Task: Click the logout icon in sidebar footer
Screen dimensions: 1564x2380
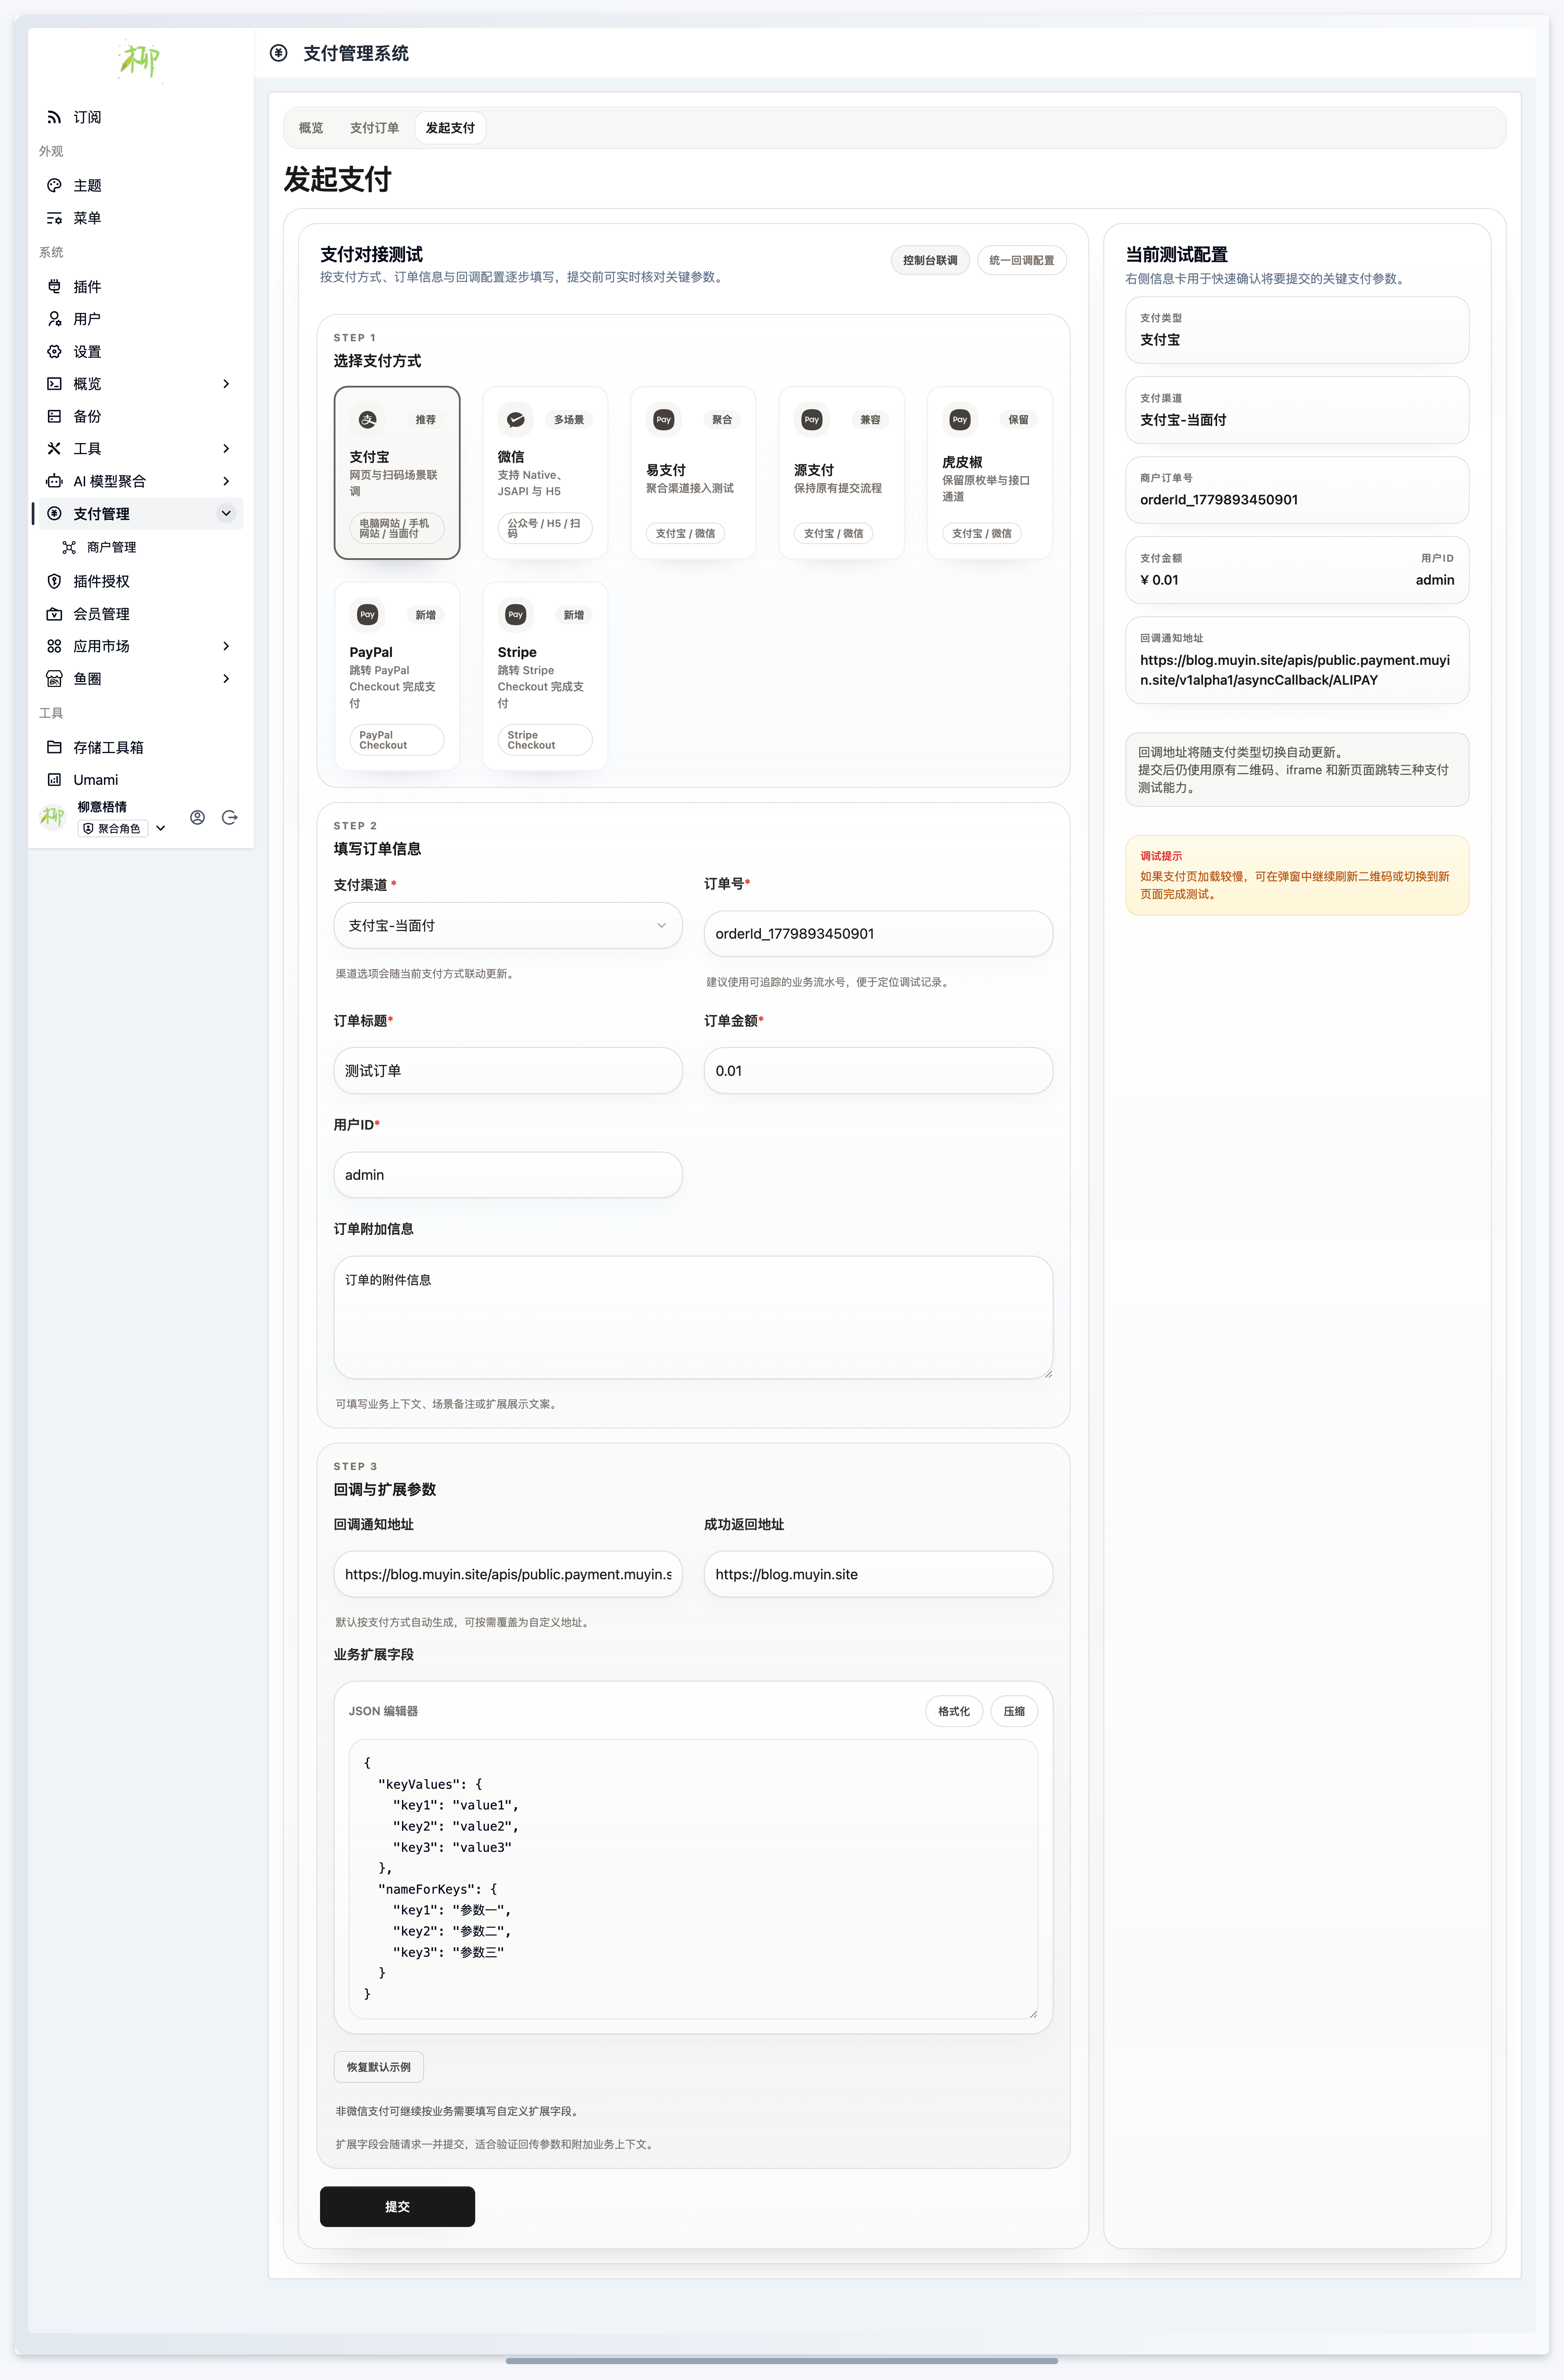Action: (x=230, y=817)
